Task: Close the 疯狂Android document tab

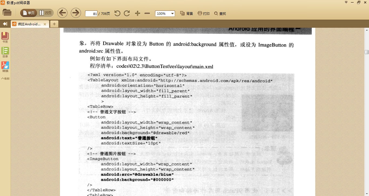Action: click(x=45, y=24)
